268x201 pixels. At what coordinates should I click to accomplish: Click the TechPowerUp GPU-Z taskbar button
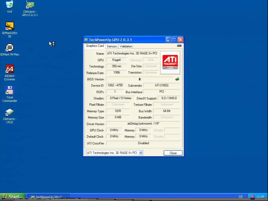(x=49, y=197)
